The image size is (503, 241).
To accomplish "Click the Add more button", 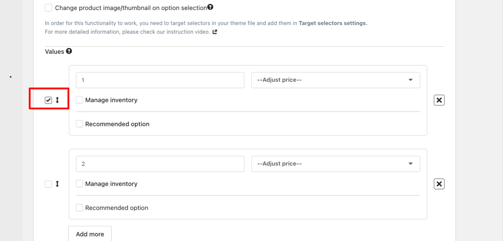I will 90,234.
